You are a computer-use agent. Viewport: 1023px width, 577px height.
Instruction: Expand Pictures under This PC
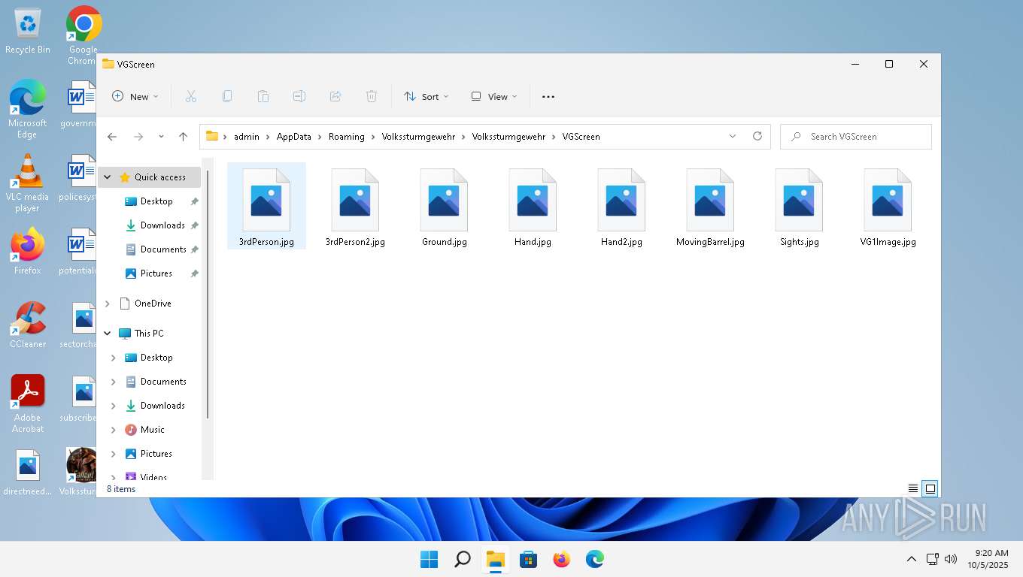[x=114, y=454]
